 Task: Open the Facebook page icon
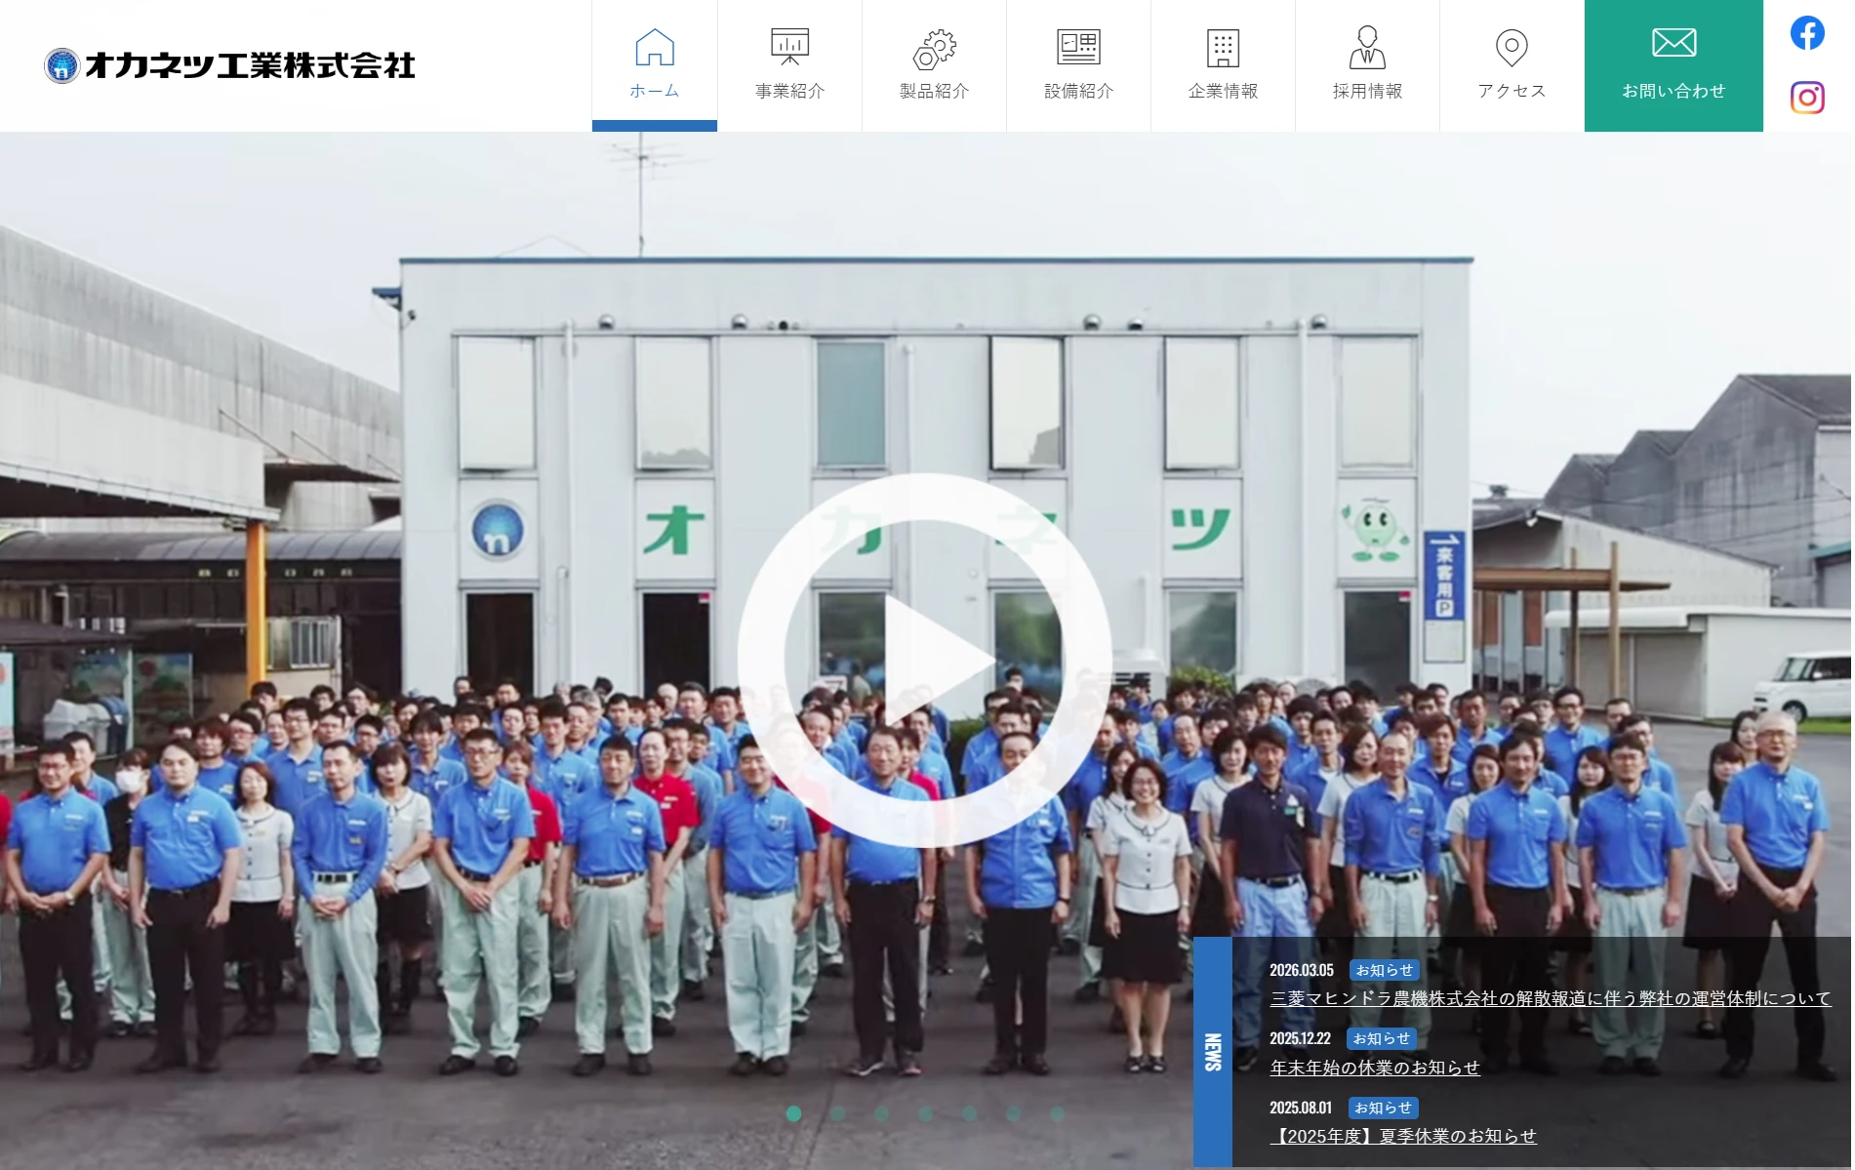(x=1806, y=33)
